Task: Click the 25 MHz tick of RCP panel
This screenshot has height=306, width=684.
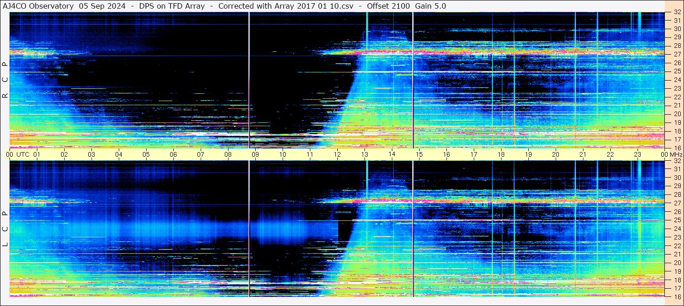Action: coord(677,71)
